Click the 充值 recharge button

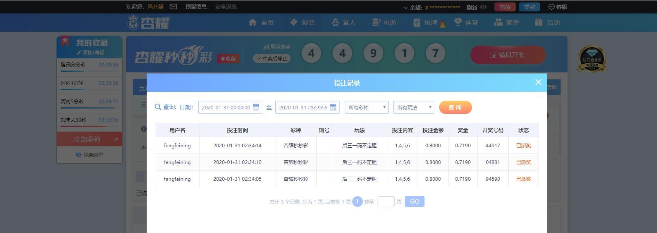(505, 7)
